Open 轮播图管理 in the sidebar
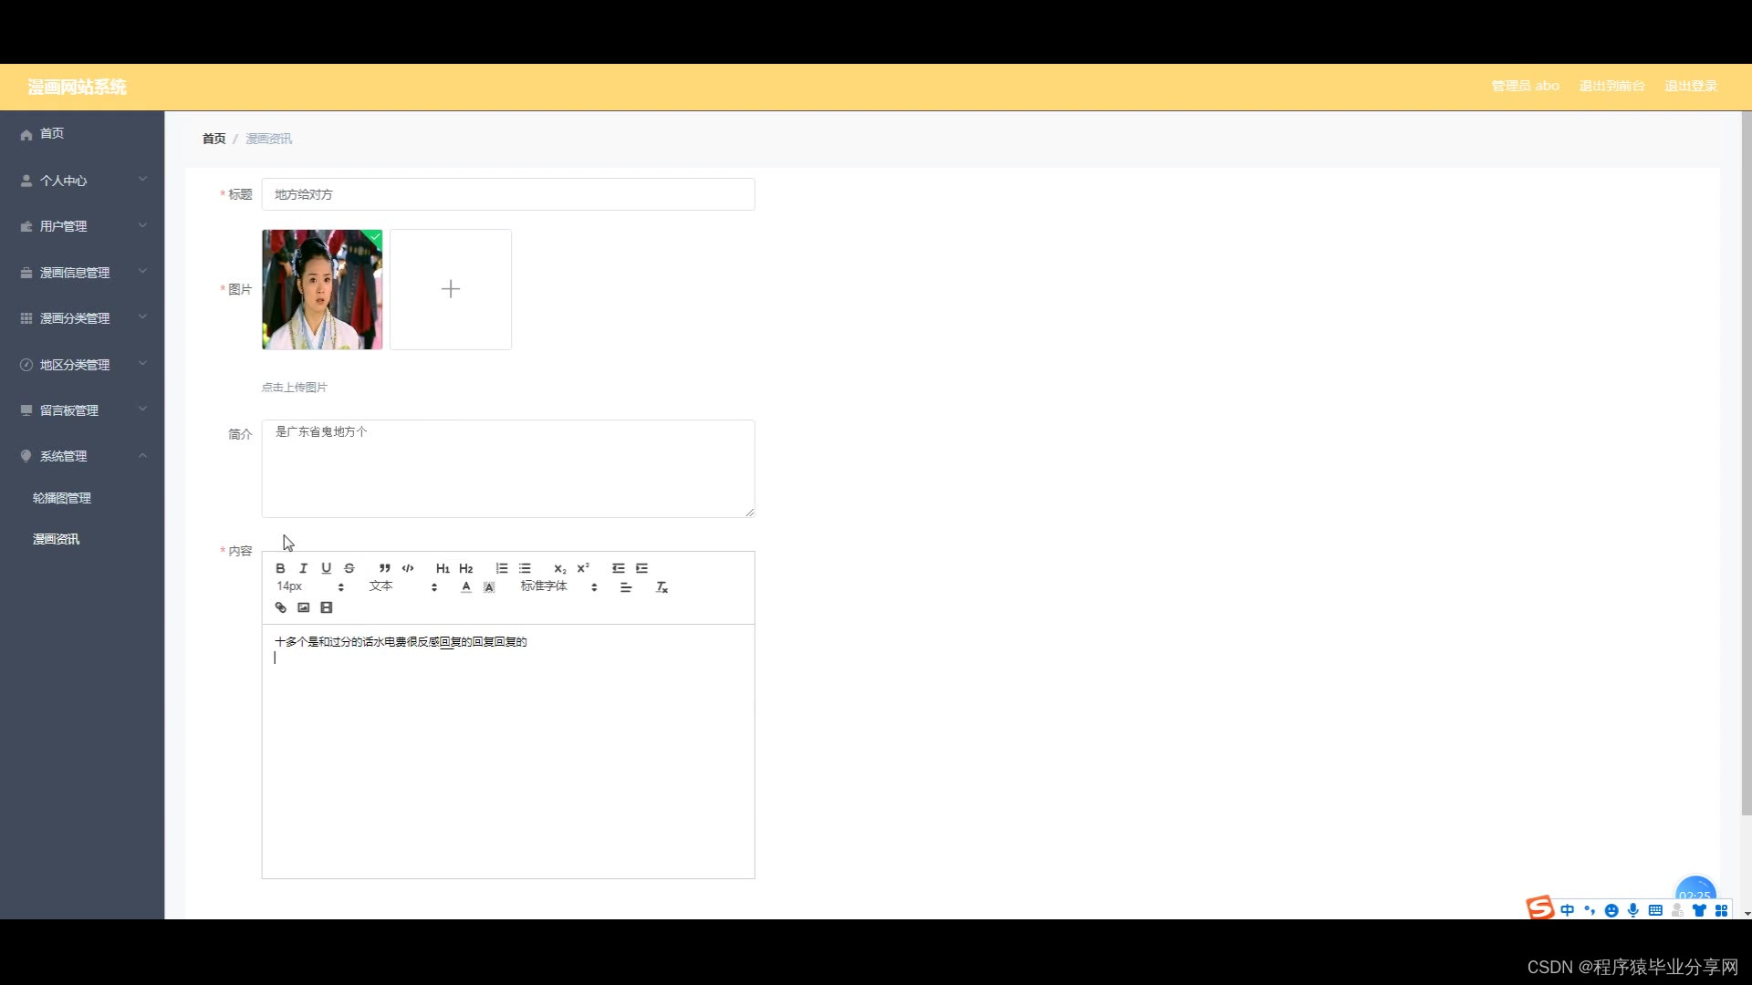 coord(62,498)
